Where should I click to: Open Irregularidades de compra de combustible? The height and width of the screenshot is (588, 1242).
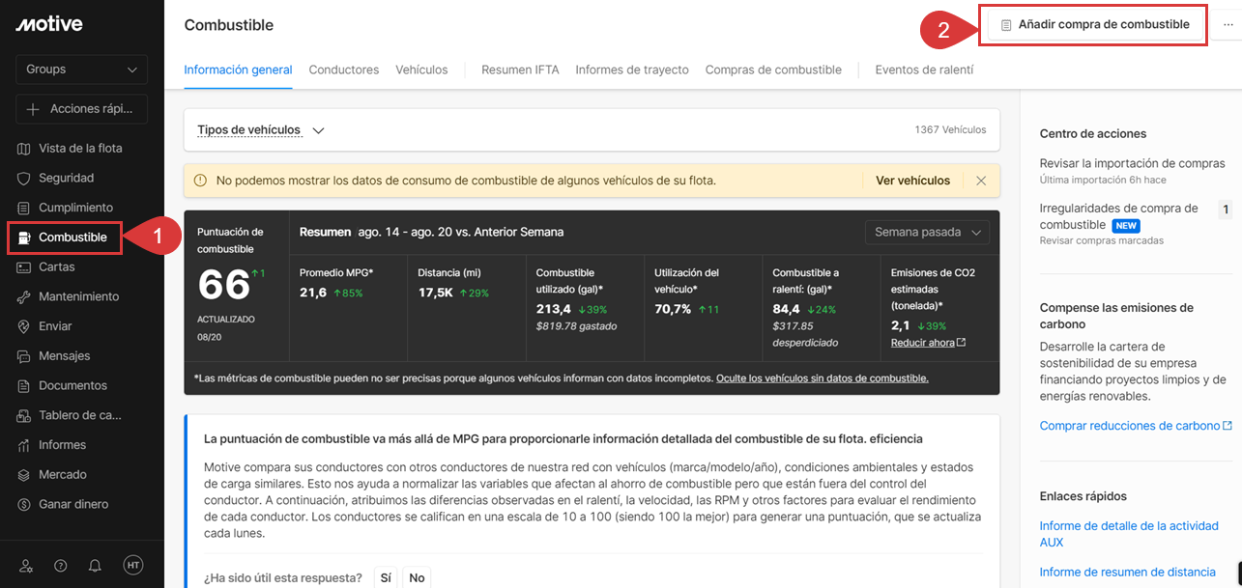click(x=1119, y=216)
